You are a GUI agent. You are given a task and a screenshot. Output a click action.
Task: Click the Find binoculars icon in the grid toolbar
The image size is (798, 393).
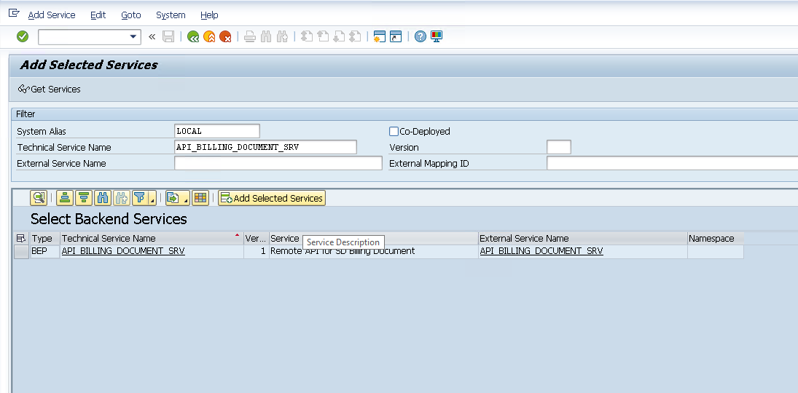tap(103, 198)
